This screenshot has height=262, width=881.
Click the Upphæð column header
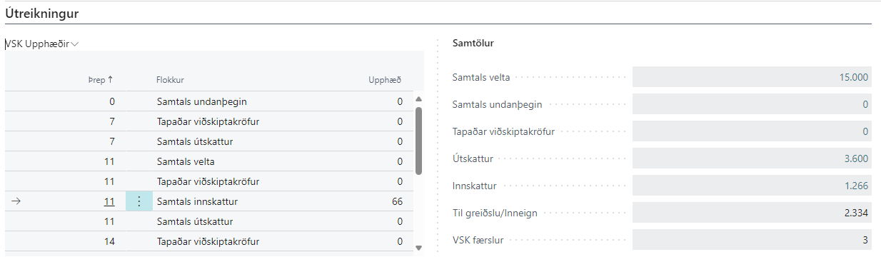(390, 80)
